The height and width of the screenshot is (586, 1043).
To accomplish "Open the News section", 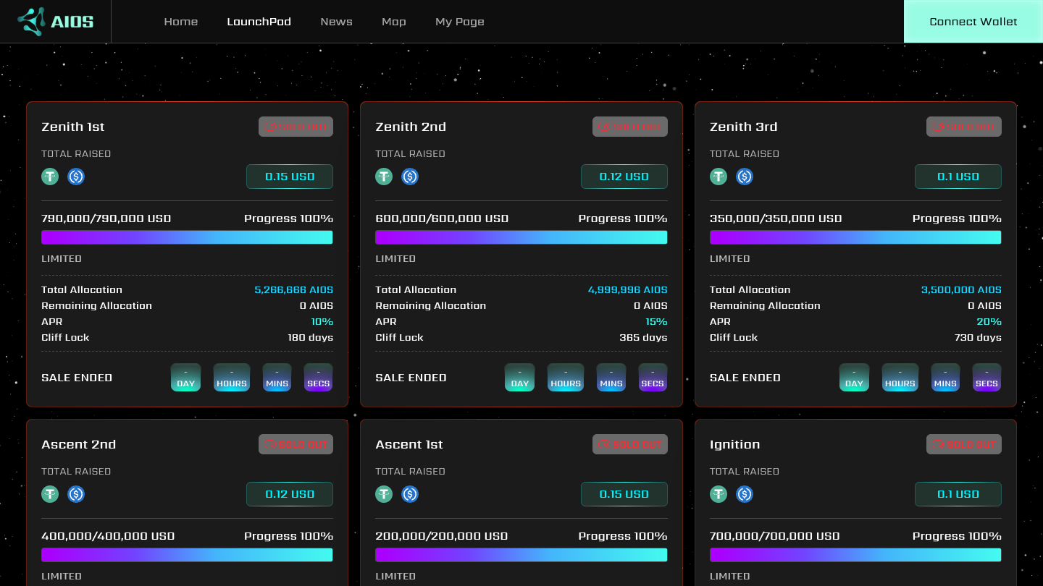I will coord(337,22).
